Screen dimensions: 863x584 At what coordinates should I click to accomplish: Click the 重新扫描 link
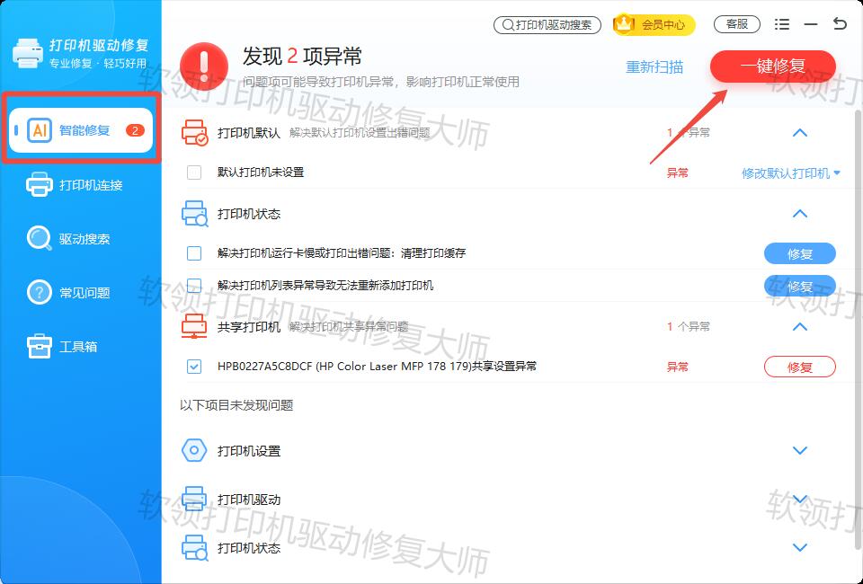(654, 66)
